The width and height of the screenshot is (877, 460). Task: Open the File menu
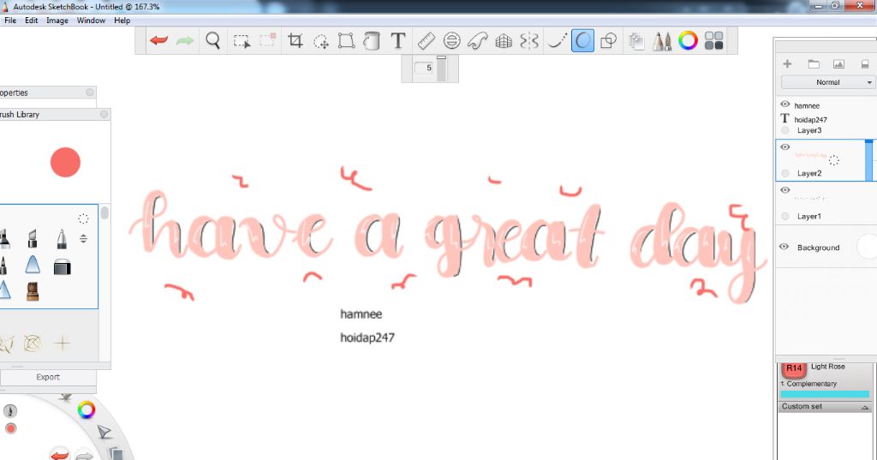pyautogui.click(x=10, y=21)
